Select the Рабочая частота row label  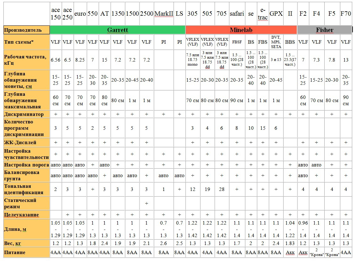click(25, 60)
